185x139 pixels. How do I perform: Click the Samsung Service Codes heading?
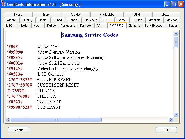pyautogui.click(x=89, y=35)
